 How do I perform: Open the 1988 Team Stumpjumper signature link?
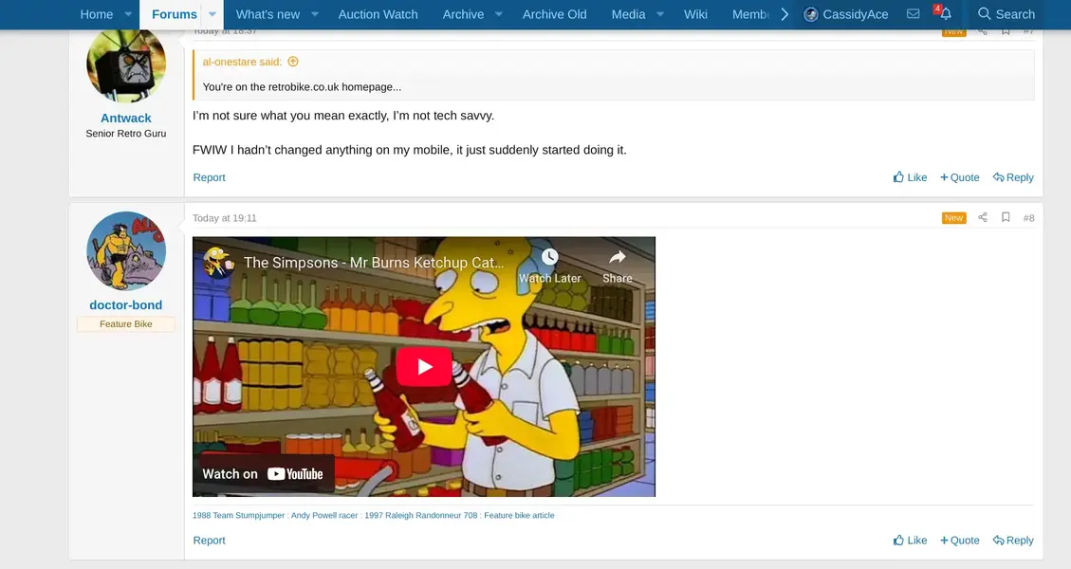pos(238,516)
